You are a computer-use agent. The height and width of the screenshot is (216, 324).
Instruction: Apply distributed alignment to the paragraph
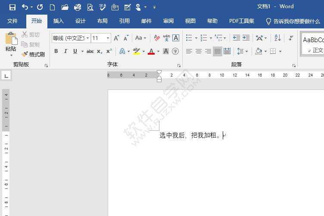pyautogui.click(x=227, y=51)
